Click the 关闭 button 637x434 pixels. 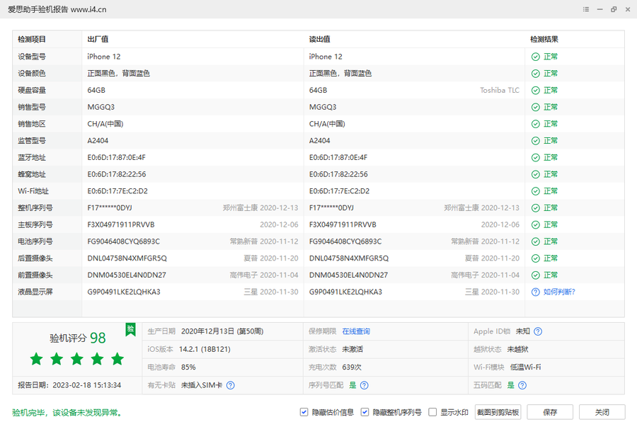pos(602,412)
